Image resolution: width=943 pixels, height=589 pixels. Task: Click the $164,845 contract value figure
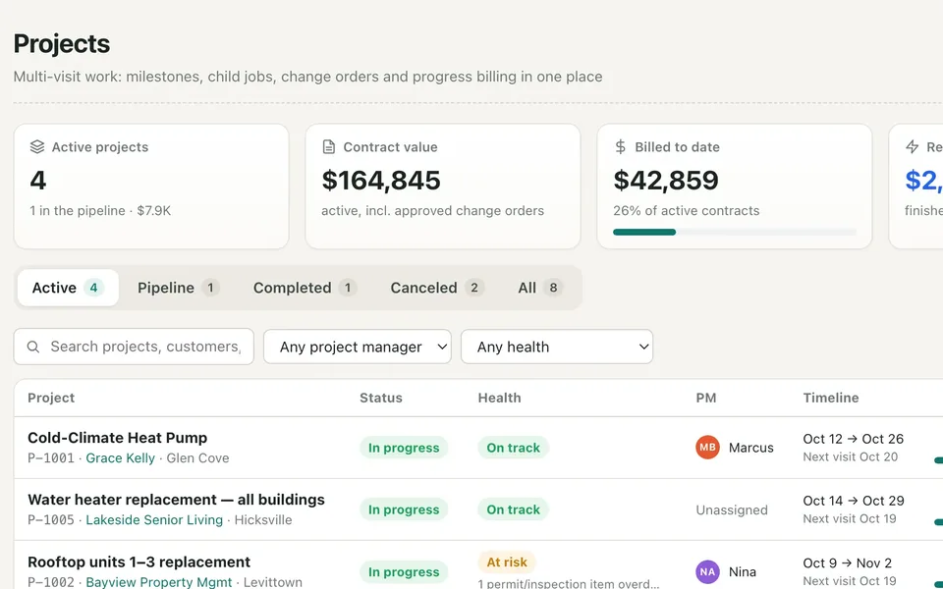381,181
